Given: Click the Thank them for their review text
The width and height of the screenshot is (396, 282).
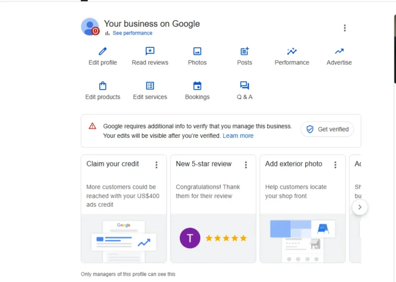Looking at the screenshot, I should [208, 191].
